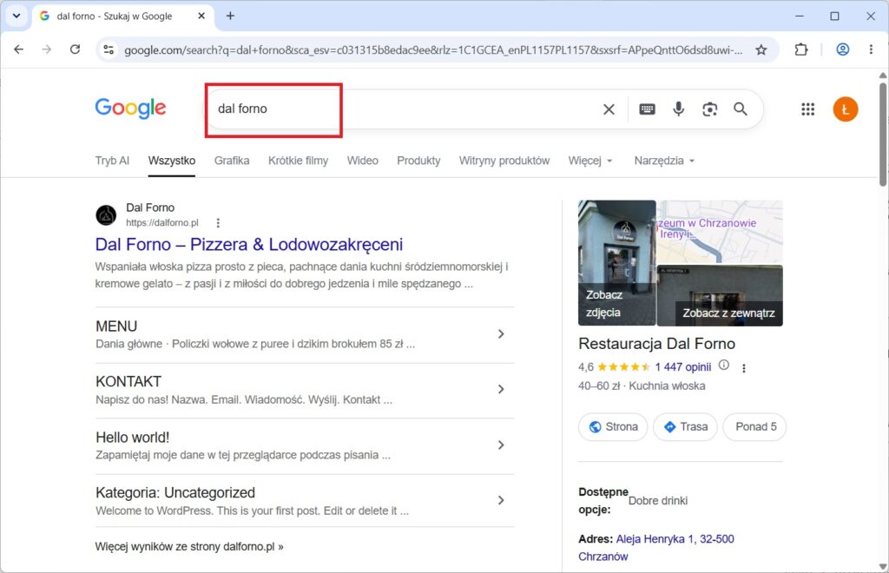Expand the KONTAKT sitelink chevron

[501, 389]
